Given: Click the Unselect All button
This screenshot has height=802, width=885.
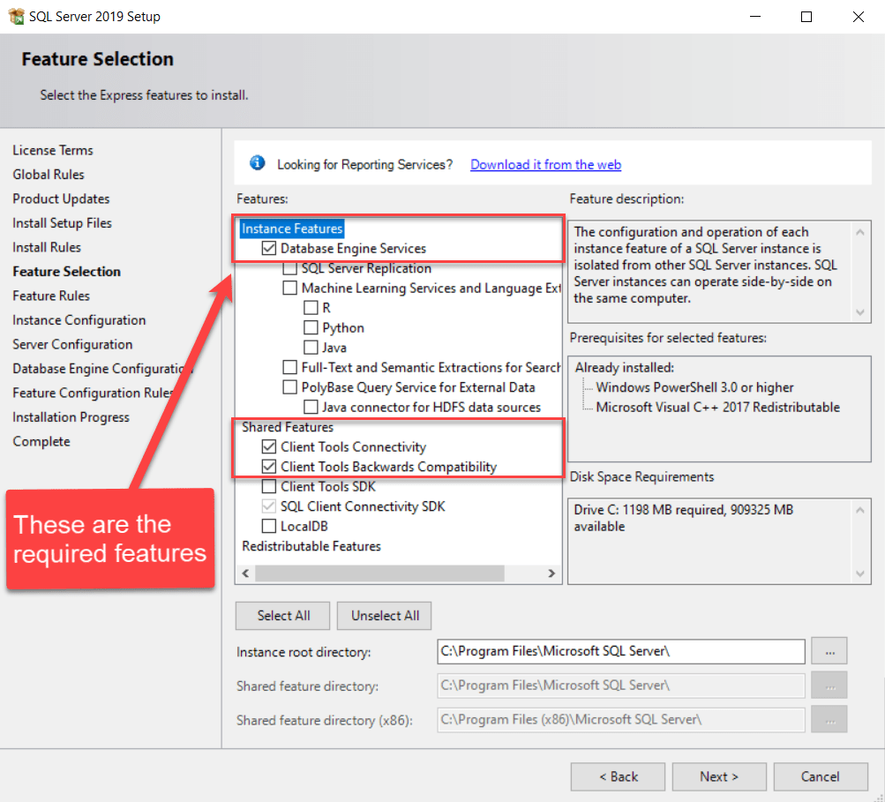Looking at the screenshot, I should pos(384,615).
